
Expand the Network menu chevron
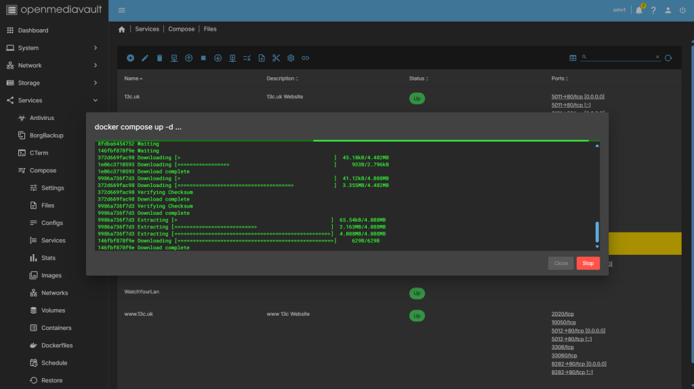[x=95, y=66]
